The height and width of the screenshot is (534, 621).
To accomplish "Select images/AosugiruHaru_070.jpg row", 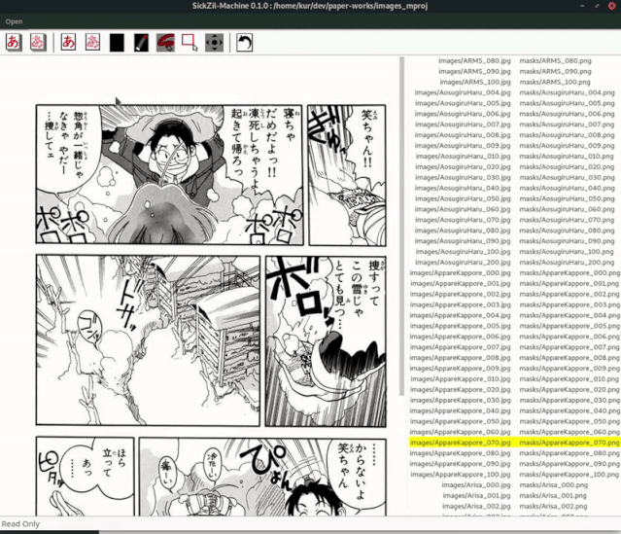I will pyautogui.click(x=463, y=220).
